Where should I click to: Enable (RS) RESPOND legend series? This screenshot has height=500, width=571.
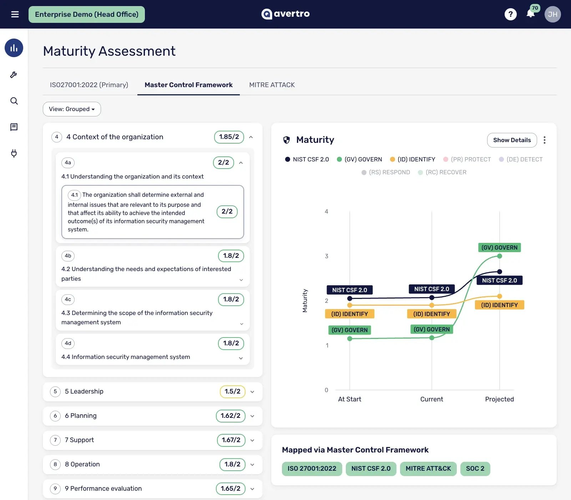(x=385, y=172)
